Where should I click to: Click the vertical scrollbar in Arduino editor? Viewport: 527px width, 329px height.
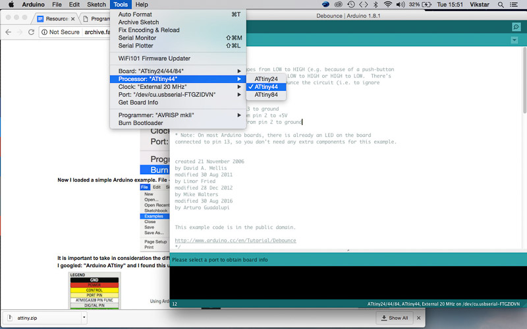[524, 80]
